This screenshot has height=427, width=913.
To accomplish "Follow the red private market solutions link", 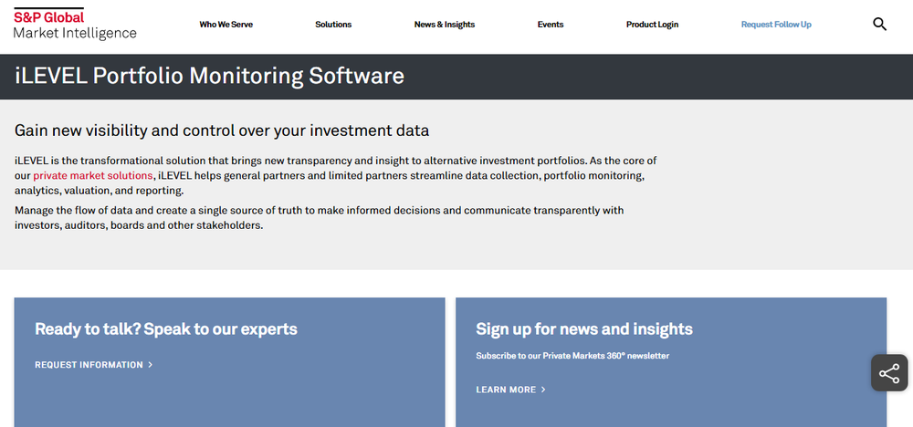I will 93,175.
